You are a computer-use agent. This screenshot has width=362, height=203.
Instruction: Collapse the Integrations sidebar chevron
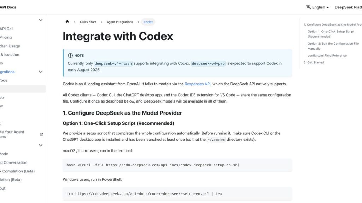41,72
